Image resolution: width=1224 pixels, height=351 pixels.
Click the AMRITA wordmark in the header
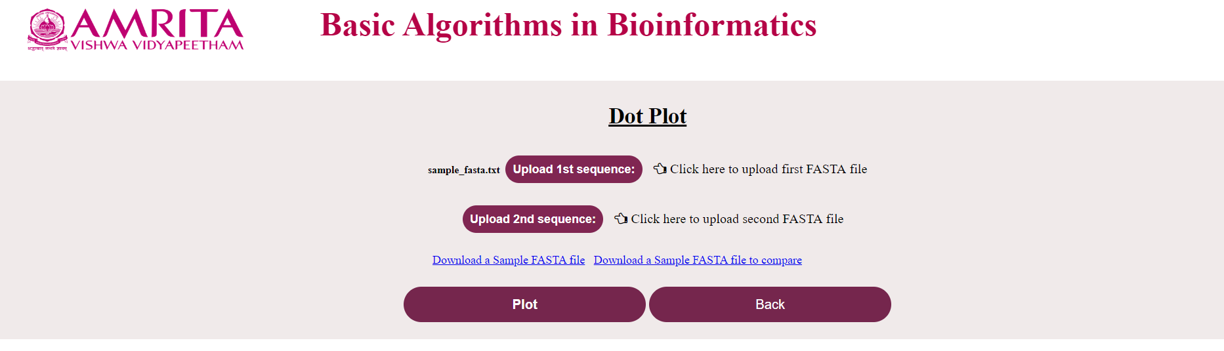157,24
